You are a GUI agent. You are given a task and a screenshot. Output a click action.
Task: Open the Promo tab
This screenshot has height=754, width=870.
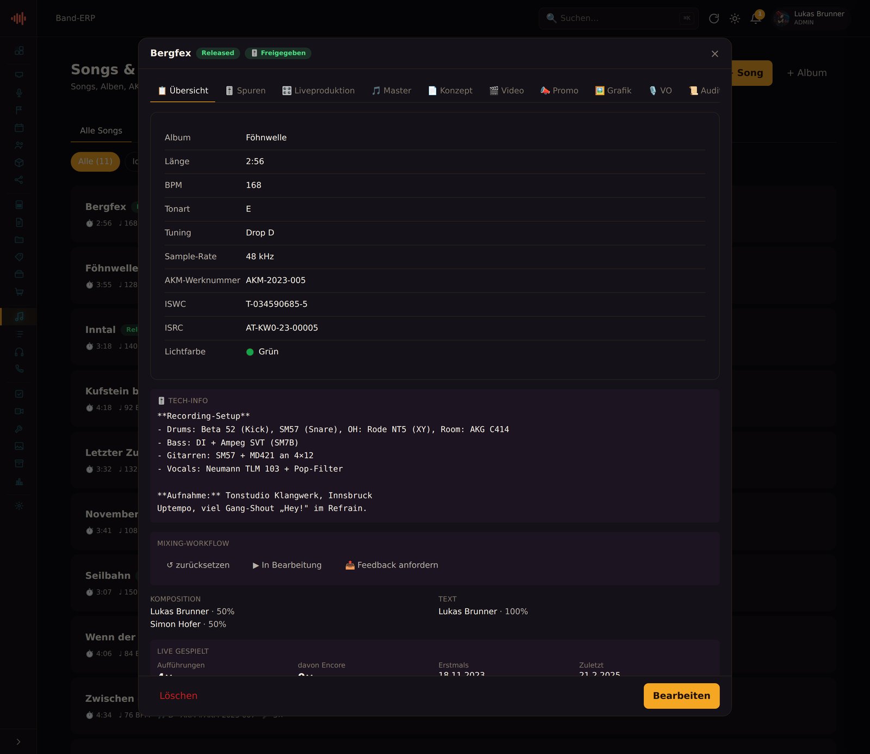[560, 91]
